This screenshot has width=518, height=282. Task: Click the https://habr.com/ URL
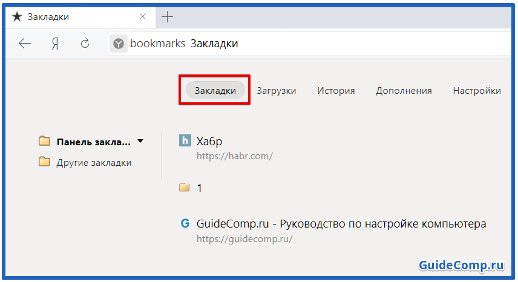235,156
